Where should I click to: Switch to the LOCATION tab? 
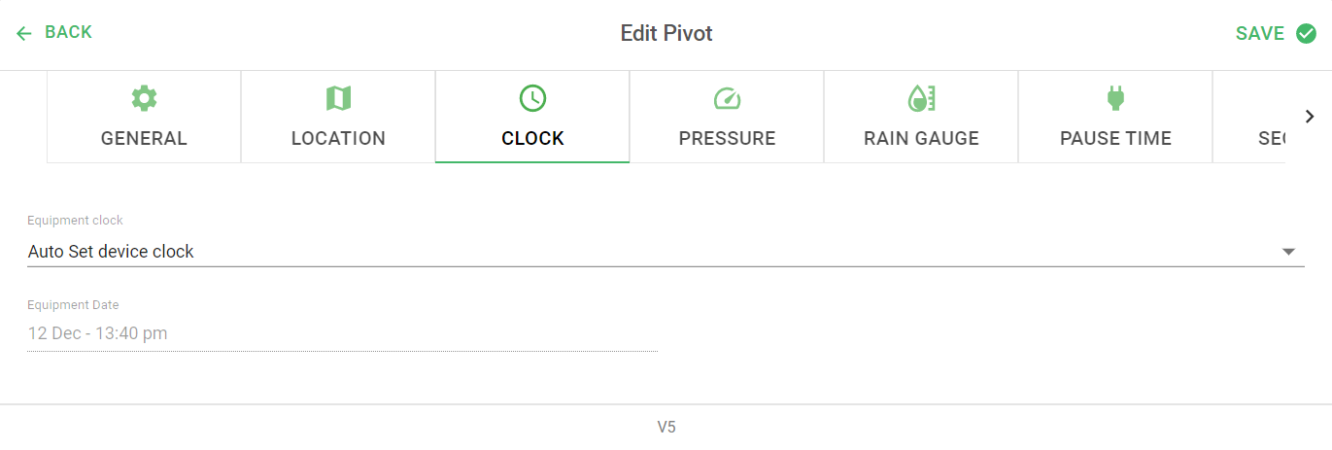[338, 117]
